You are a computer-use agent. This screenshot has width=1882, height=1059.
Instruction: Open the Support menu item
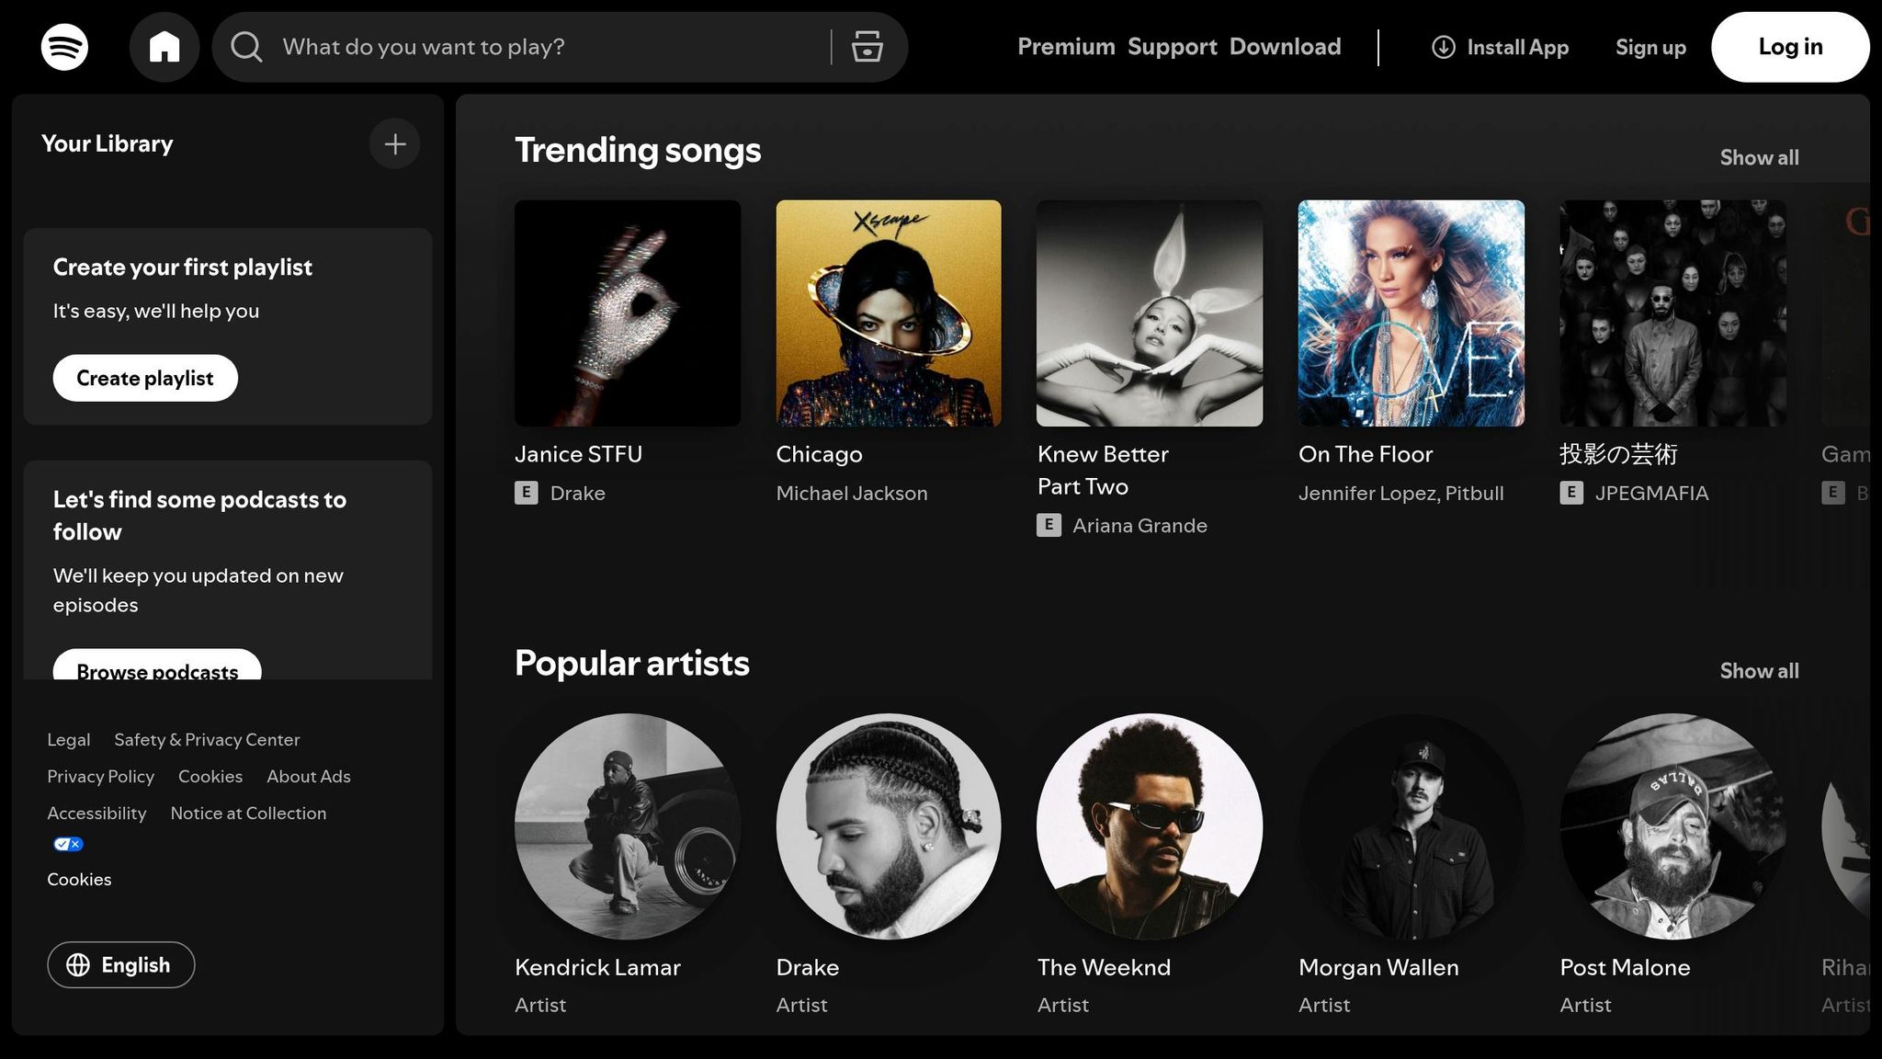point(1172,47)
